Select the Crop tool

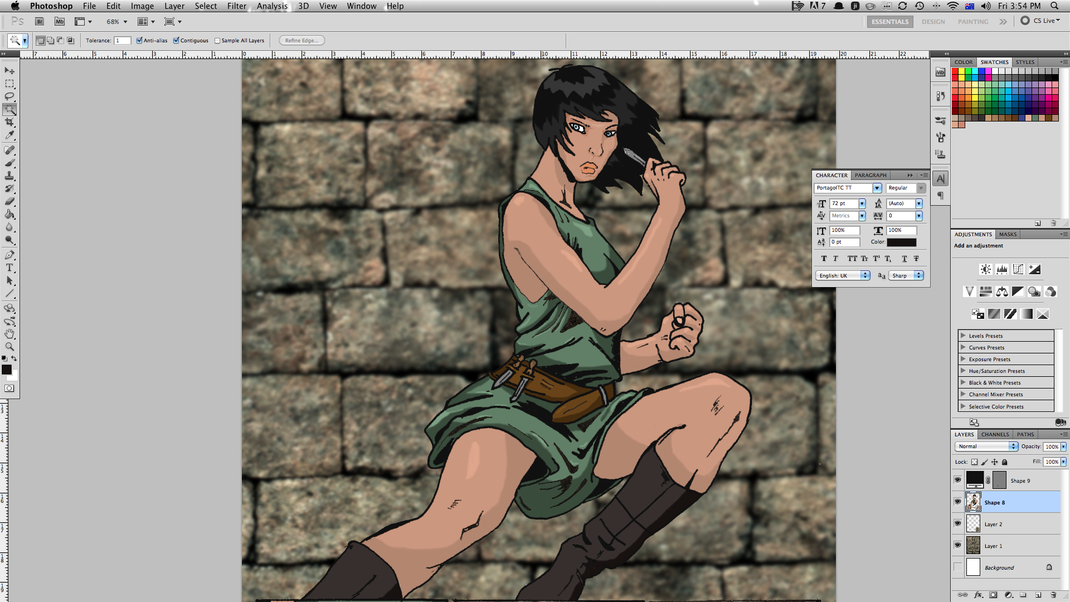click(x=9, y=122)
